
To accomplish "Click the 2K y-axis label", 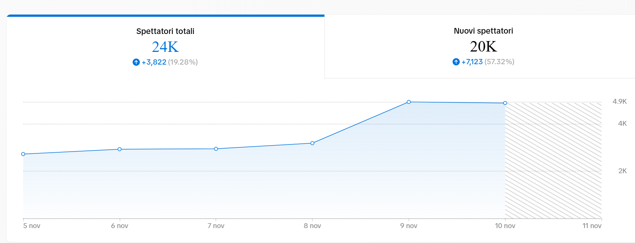I will pos(622,171).
